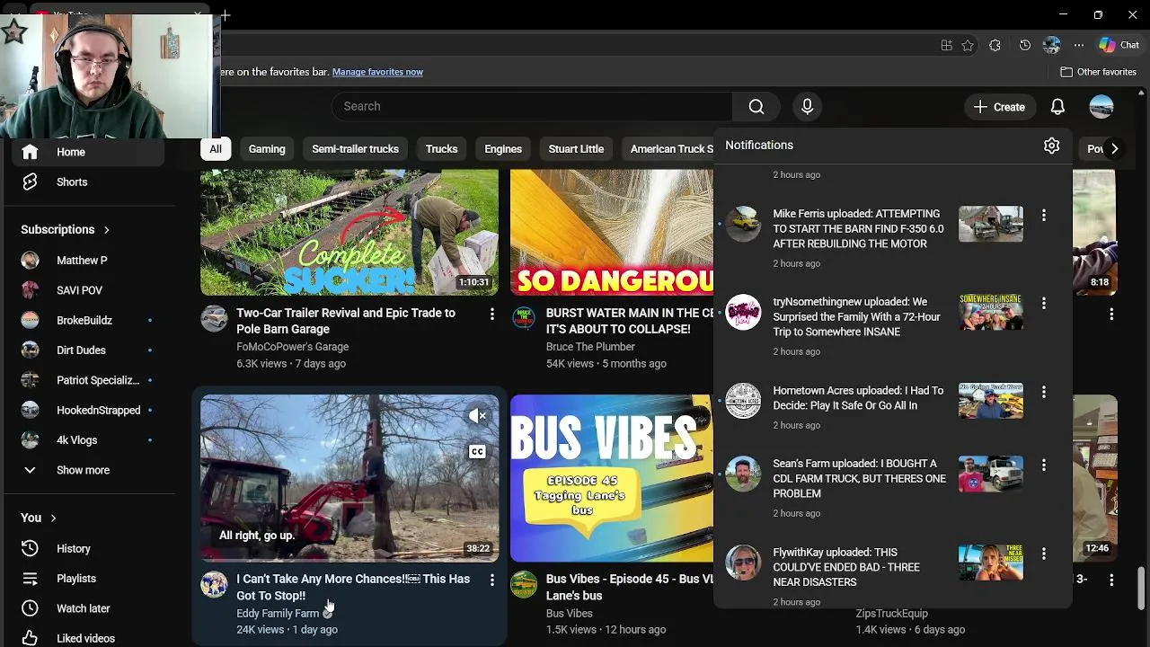Open browser history clock icon
The width and height of the screenshot is (1150, 647).
pyautogui.click(x=1024, y=45)
